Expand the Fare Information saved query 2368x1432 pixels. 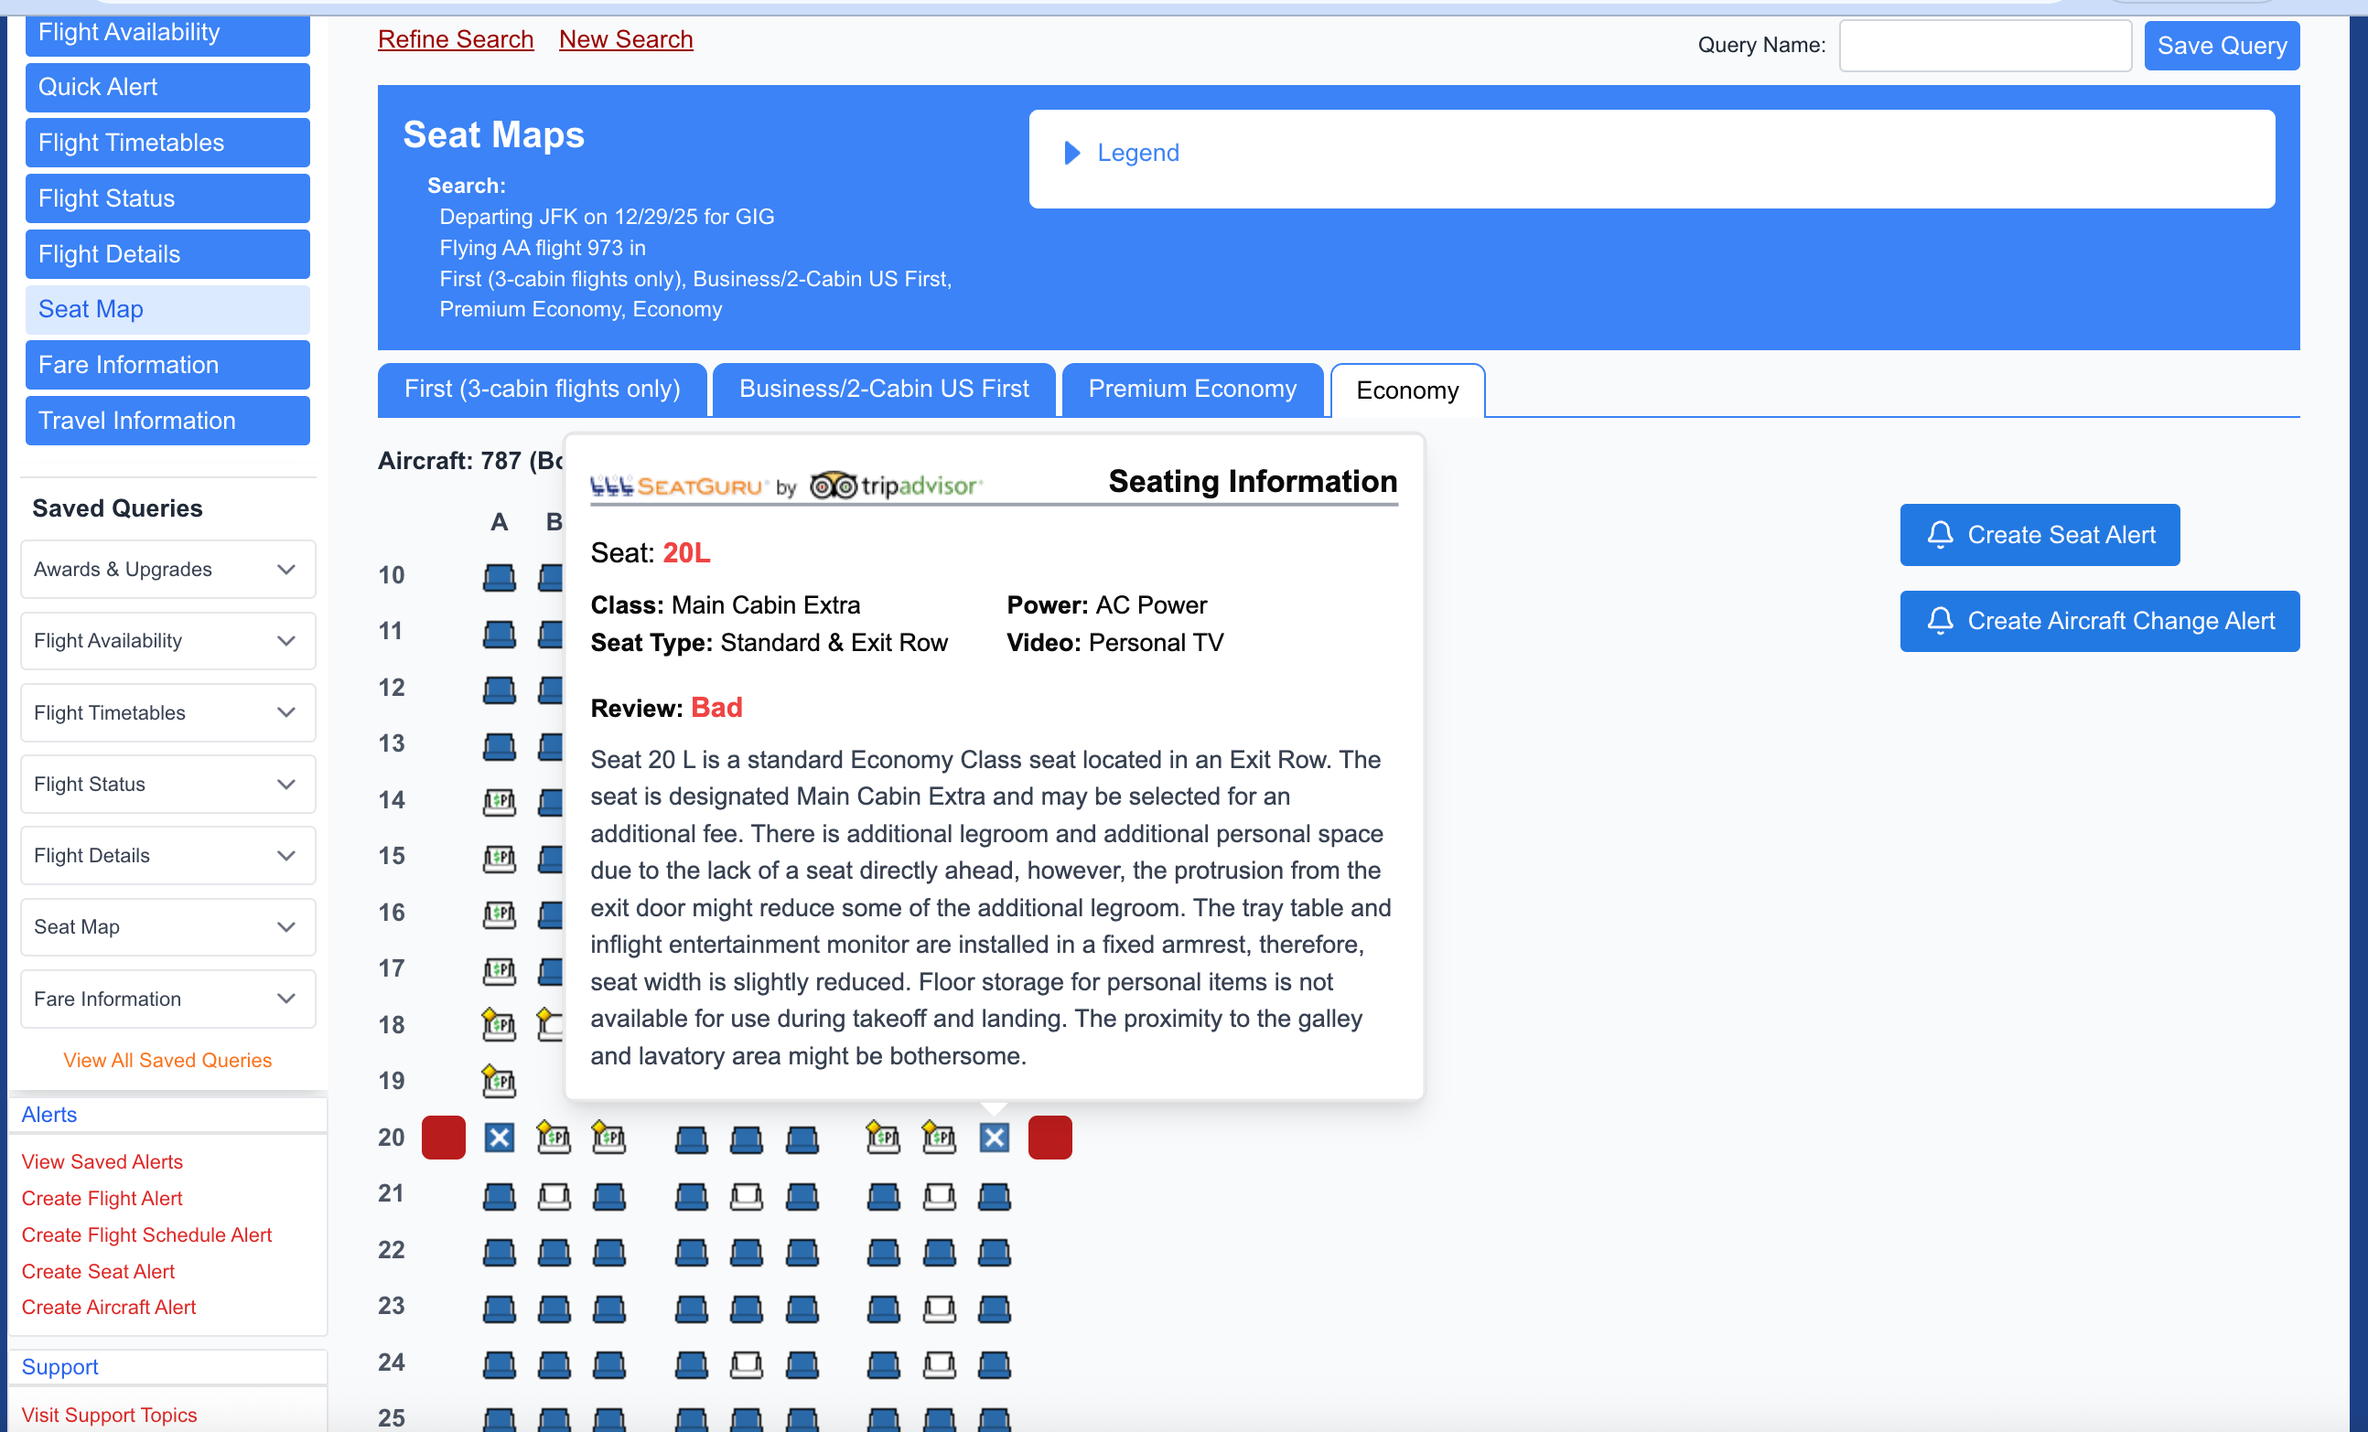coord(167,999)
